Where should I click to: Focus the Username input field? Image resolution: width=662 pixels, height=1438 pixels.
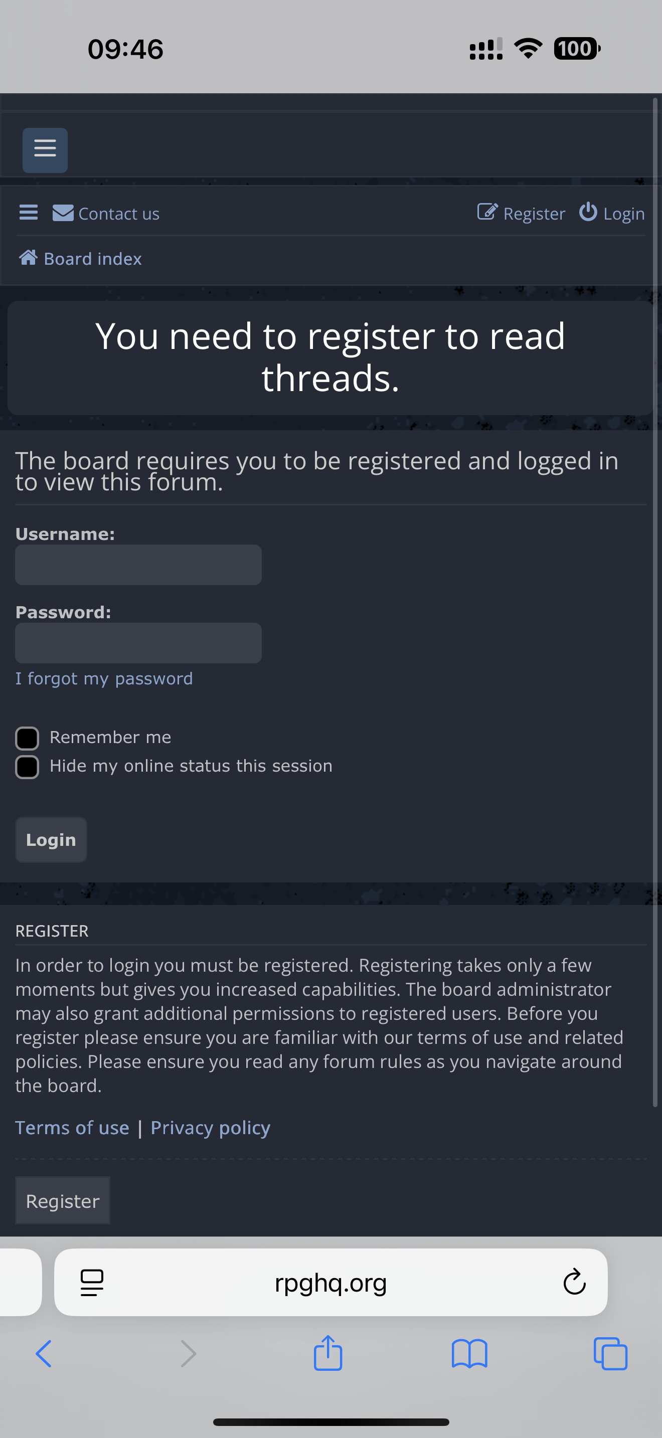(138, 565)
